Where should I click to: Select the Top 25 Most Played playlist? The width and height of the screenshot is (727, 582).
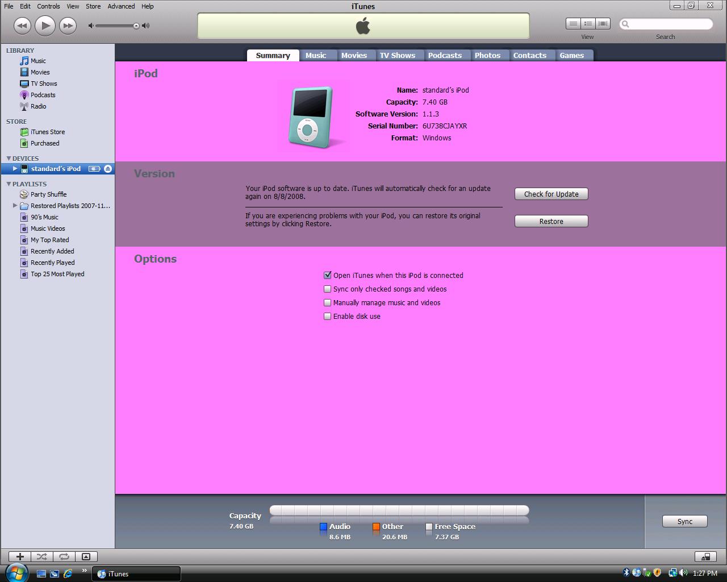[x=57, y=274]
